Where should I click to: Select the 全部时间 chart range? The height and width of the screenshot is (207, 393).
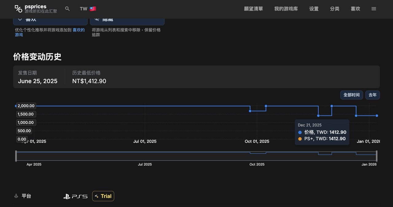tap(351, 95)
